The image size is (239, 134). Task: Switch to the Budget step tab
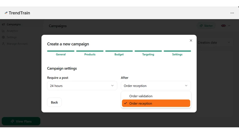[119, 54]
